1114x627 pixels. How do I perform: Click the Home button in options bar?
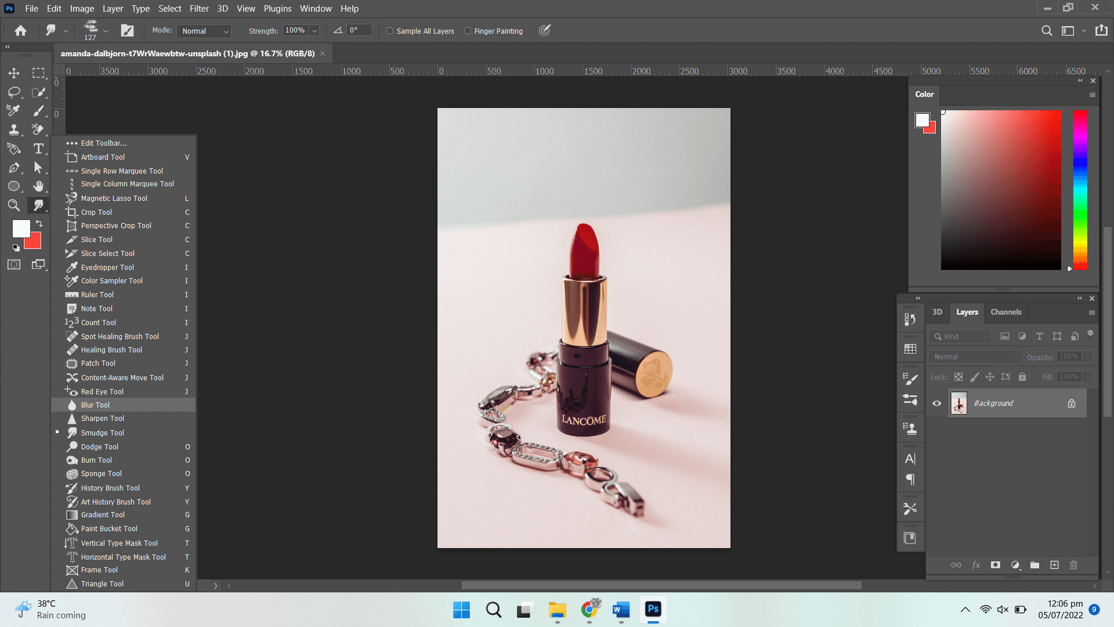pos(21,31)
